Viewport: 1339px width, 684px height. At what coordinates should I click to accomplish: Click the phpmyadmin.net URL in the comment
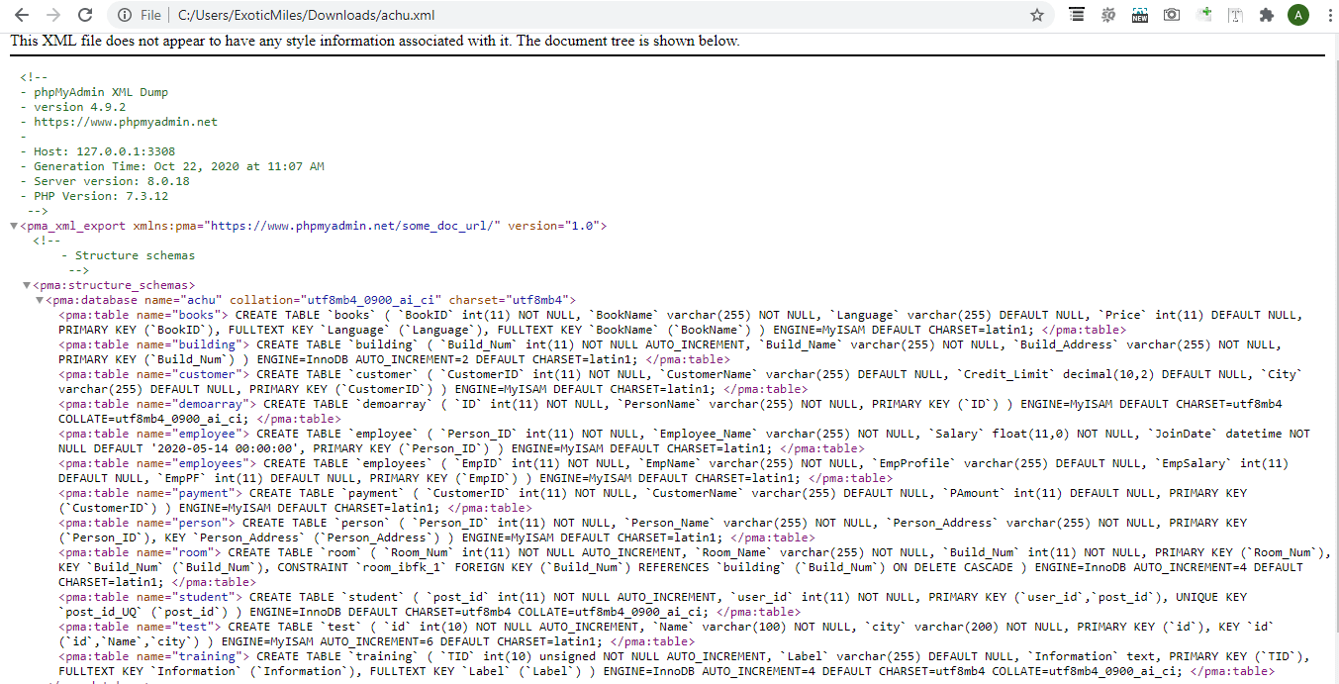pyautogui.click(x=126, y=122)
